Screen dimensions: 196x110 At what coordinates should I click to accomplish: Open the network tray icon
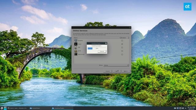(x=178, y=108)
